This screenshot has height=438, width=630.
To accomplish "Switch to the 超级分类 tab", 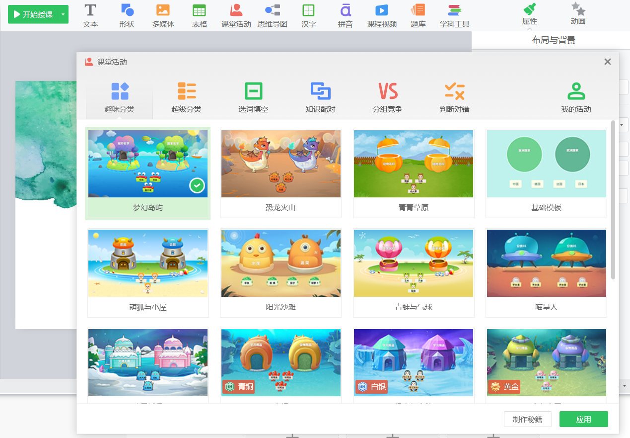I will pos(186,98).
